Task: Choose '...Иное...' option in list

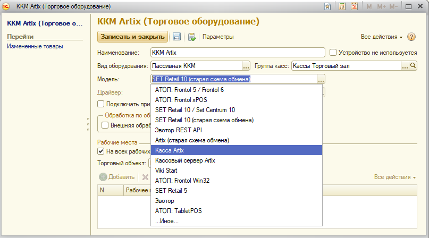Action: pyautogui.click(x=237, y=221)
